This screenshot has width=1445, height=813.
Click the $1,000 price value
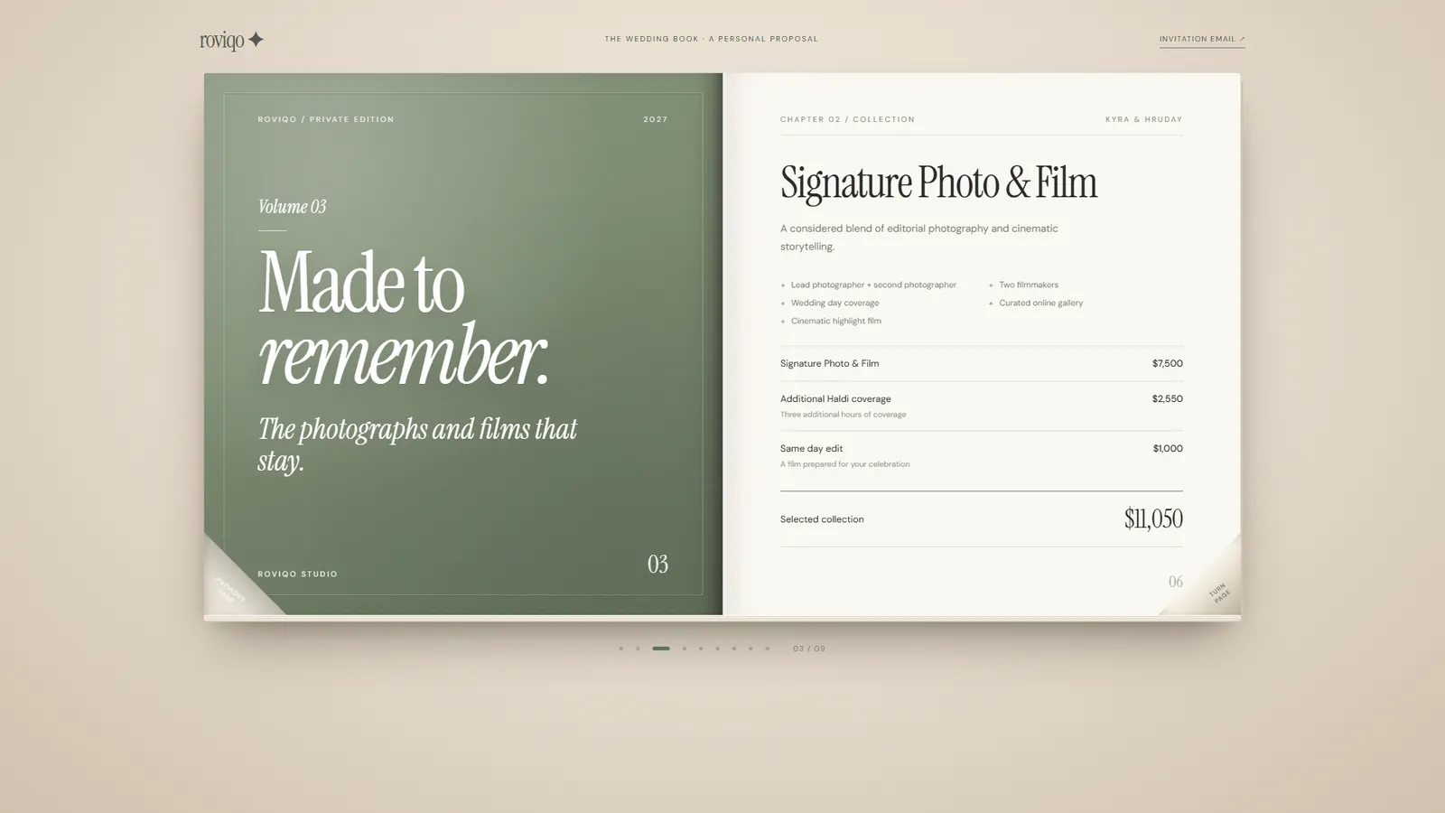pyautogui.click(x=1168, y=448)
